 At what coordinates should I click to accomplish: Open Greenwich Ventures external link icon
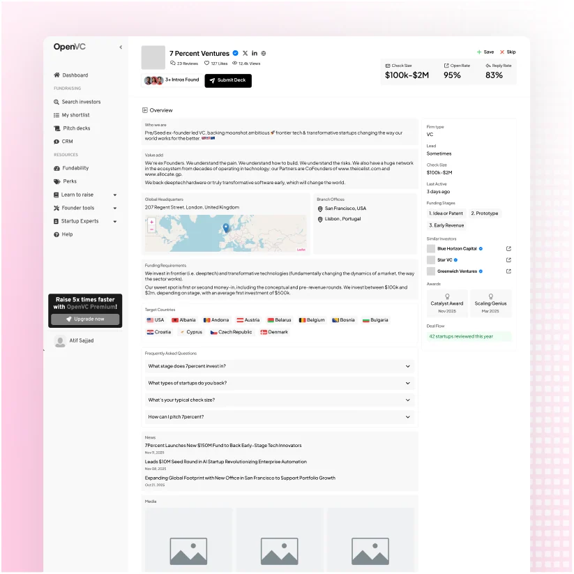508,271
